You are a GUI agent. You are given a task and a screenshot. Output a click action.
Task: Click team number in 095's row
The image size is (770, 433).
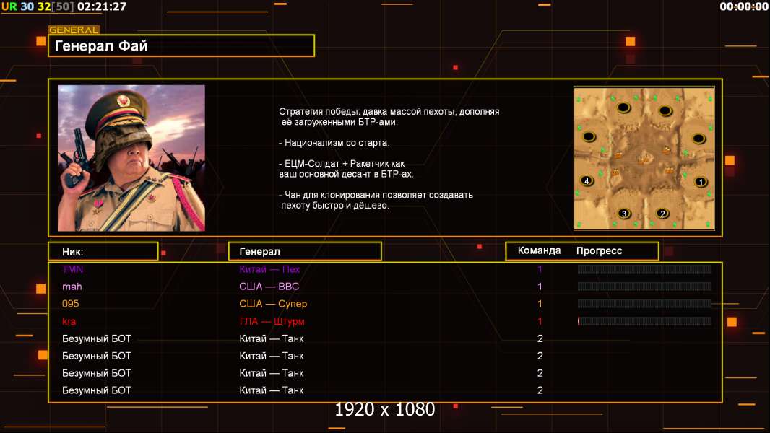pos(540,304)
